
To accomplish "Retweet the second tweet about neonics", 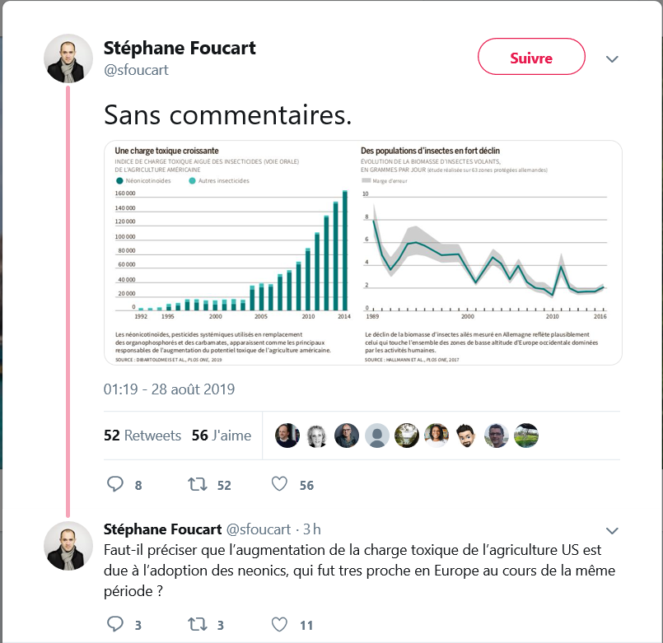I will (198, 624).
